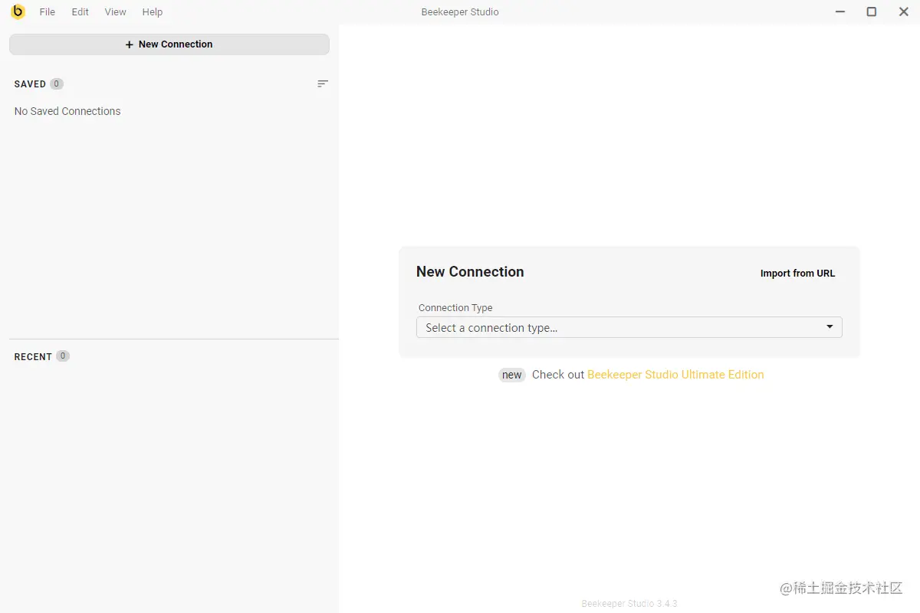
Task: Click the recent count badge 0
Action: (63, 356)
